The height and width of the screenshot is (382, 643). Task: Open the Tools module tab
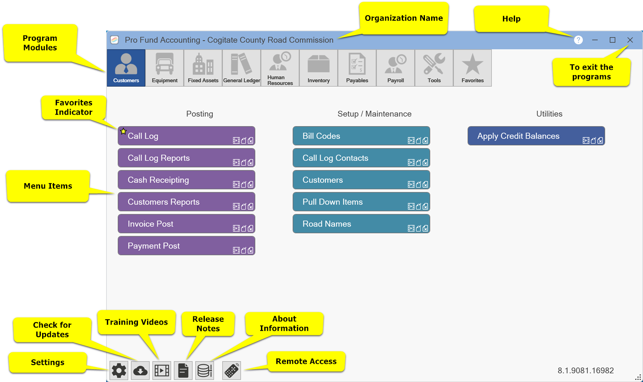point(434,68)
